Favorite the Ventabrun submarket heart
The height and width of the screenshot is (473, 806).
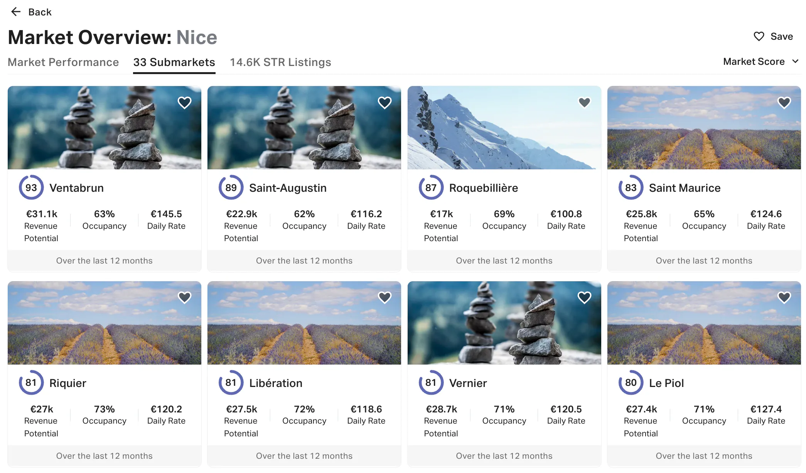(x=185, y=103)
